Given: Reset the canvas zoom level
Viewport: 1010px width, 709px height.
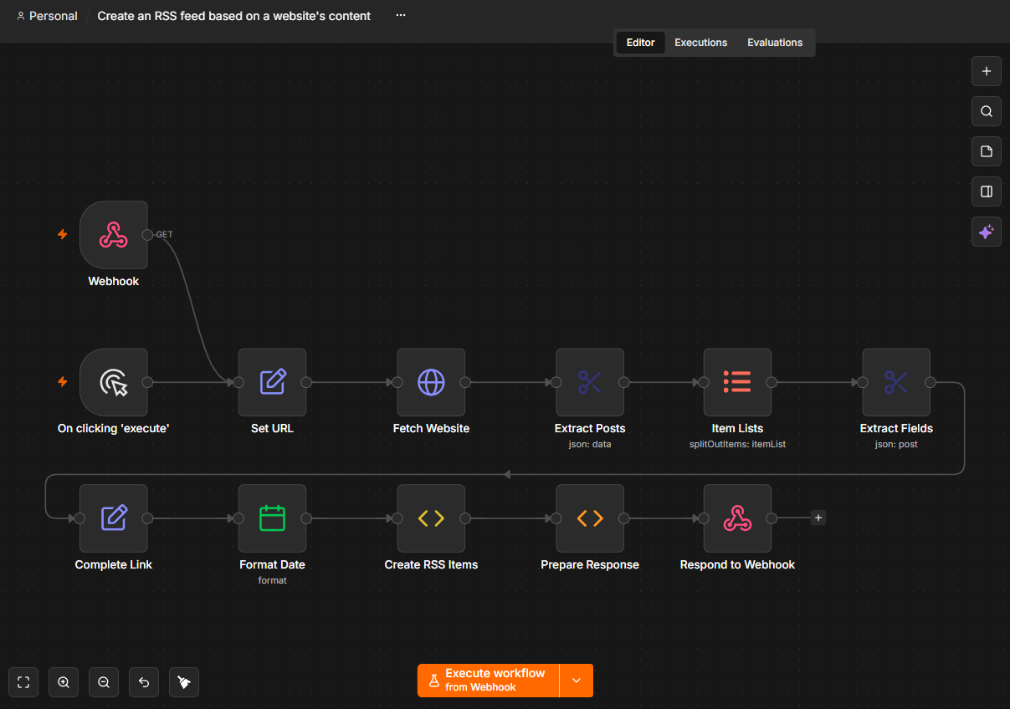Looking at the screenshot, I should [144, 682].
